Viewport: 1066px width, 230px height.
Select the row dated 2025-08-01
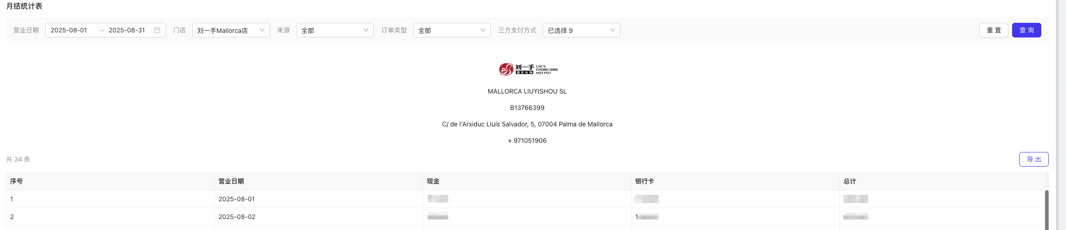coord(527,199)
